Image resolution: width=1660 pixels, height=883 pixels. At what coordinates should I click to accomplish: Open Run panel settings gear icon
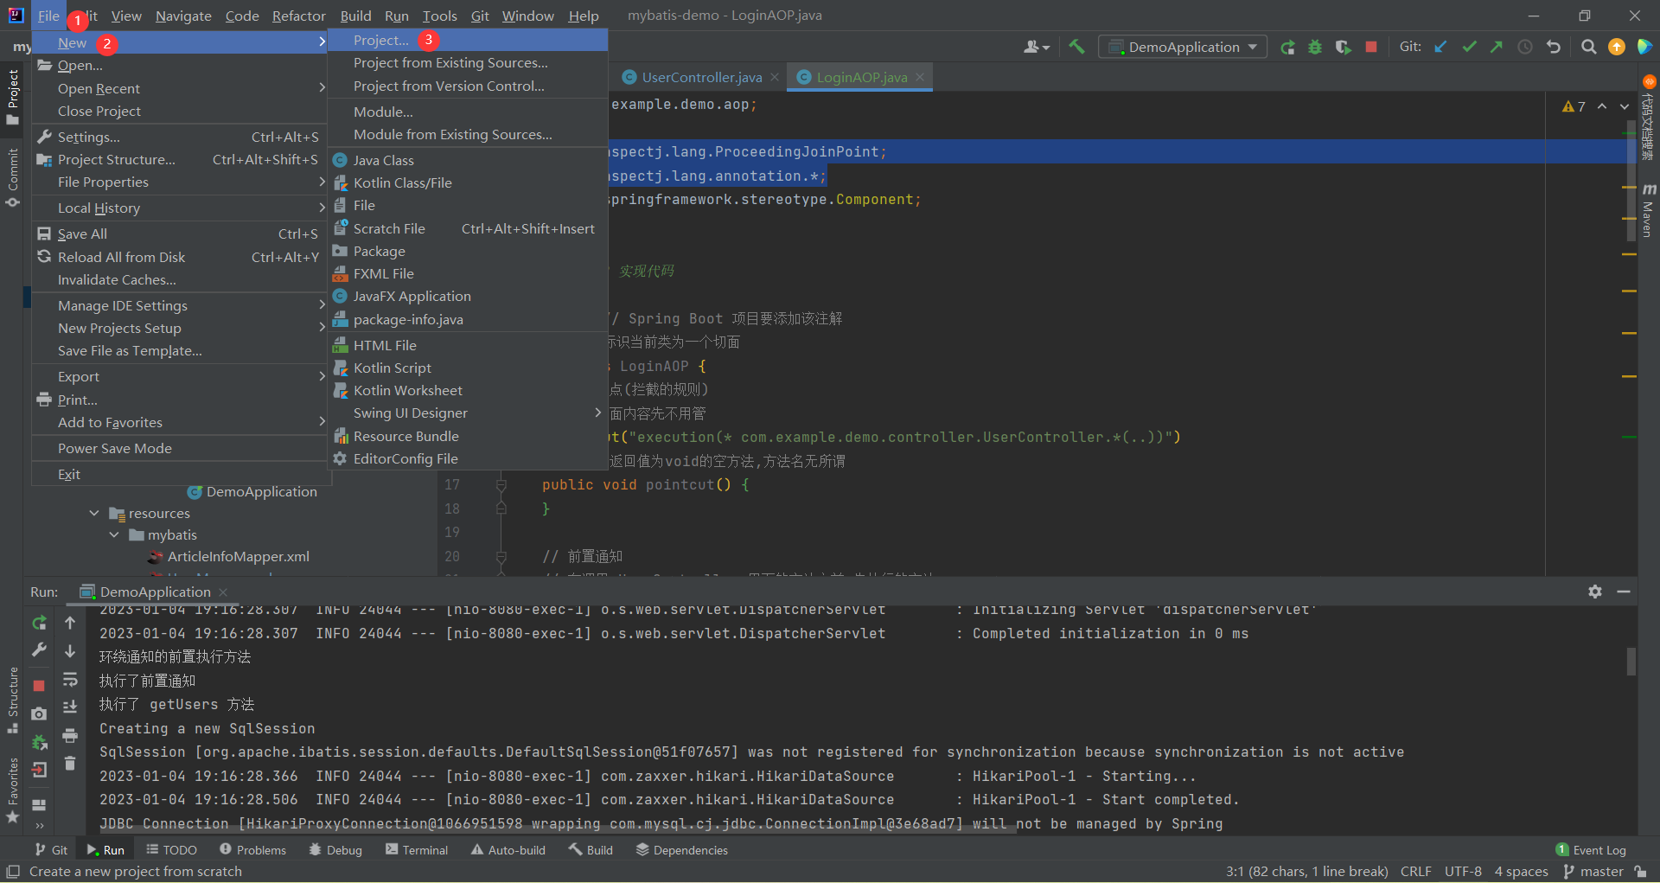[x=1595, y=592]
